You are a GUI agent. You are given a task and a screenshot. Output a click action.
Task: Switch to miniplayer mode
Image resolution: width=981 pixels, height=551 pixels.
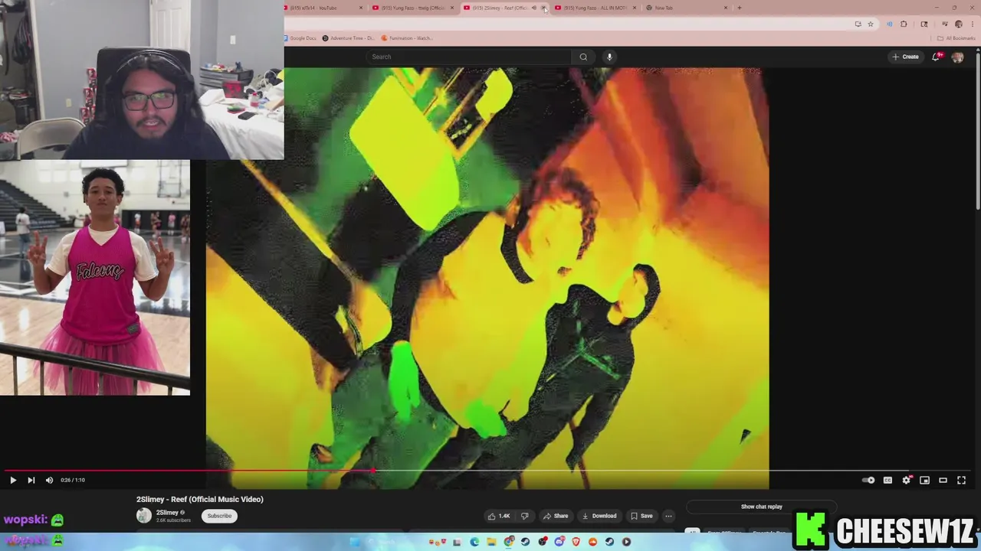(924, 480)
